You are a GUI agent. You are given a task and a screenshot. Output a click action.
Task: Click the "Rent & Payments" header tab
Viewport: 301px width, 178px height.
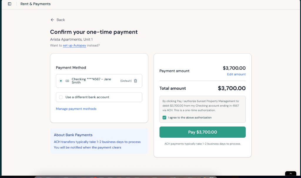coord(35,4)
